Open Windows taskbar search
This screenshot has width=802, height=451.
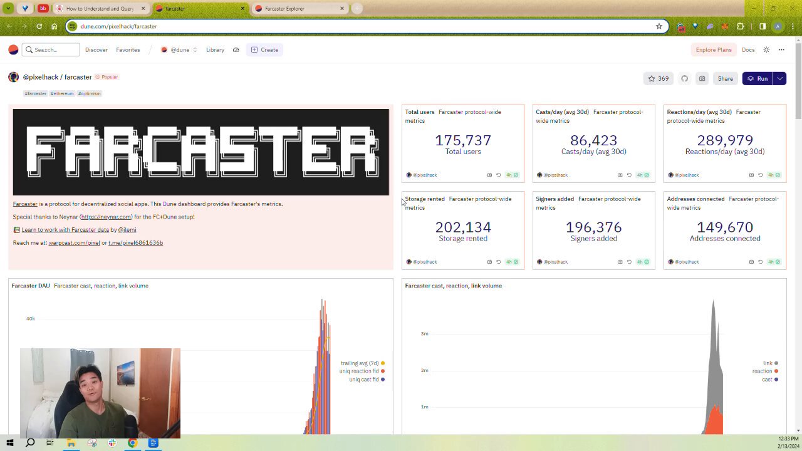[30, 443]
